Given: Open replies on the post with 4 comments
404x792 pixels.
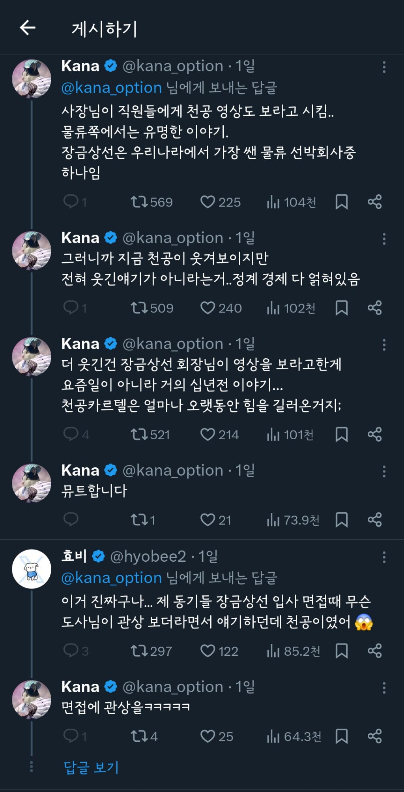Looking at the screenshot, I should click(71, 435).
